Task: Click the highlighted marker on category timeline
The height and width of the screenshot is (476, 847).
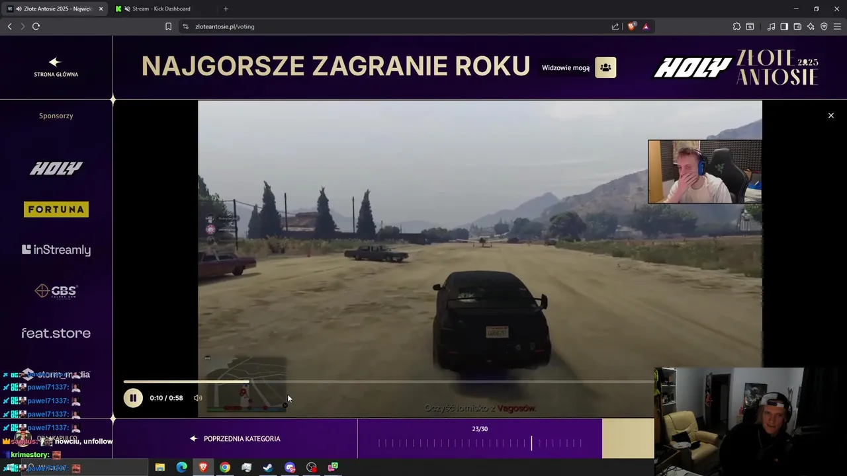Action: coord(531,444)
